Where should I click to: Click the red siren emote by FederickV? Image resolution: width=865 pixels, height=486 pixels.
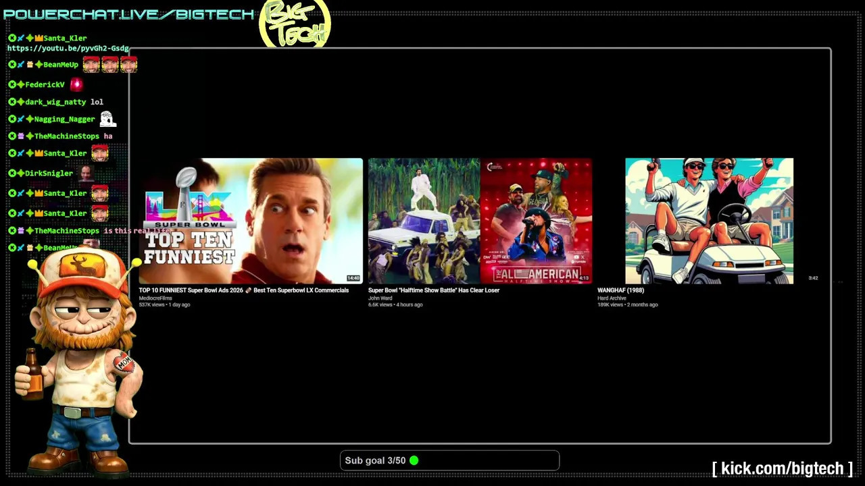point(76,84)
